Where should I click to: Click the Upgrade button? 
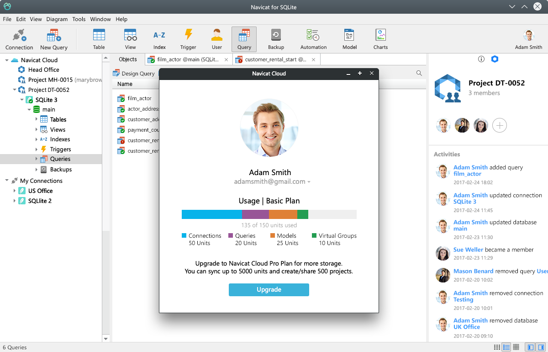coord(269,290)
